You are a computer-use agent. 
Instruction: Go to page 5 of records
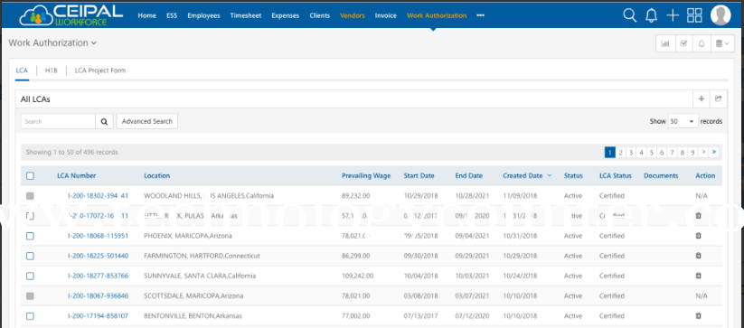(652, 152)
